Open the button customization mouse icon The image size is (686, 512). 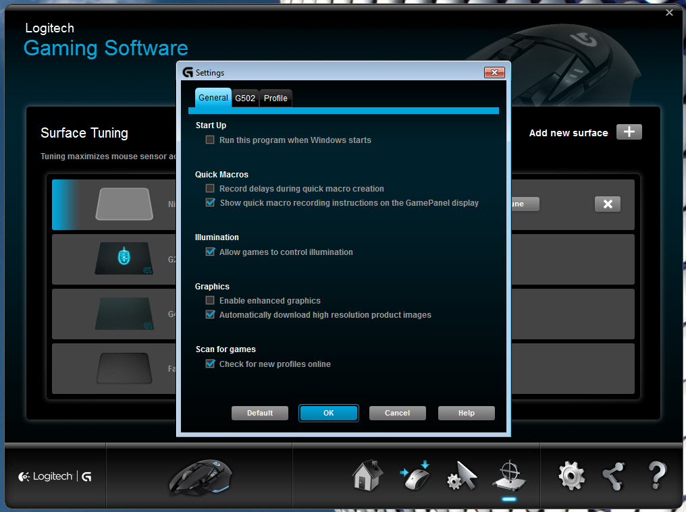click(x=415, y=476)
